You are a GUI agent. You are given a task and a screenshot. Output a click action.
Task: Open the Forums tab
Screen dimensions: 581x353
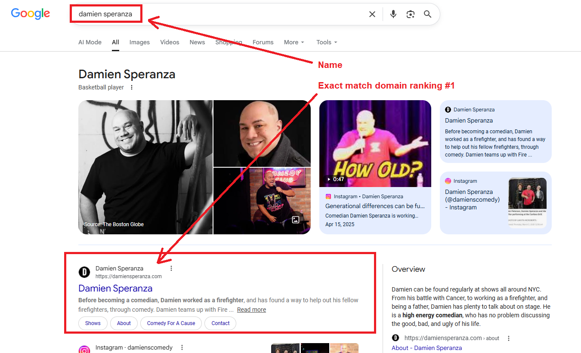(x=263, y=42)
